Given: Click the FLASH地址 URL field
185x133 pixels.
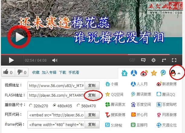Looking at the screenshot, I should 56,95.
